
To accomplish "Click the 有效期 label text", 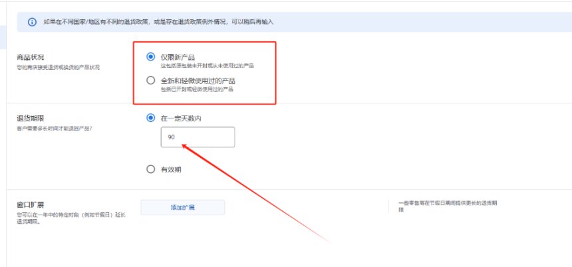I will pyautogui.click(x=171, y=169).
